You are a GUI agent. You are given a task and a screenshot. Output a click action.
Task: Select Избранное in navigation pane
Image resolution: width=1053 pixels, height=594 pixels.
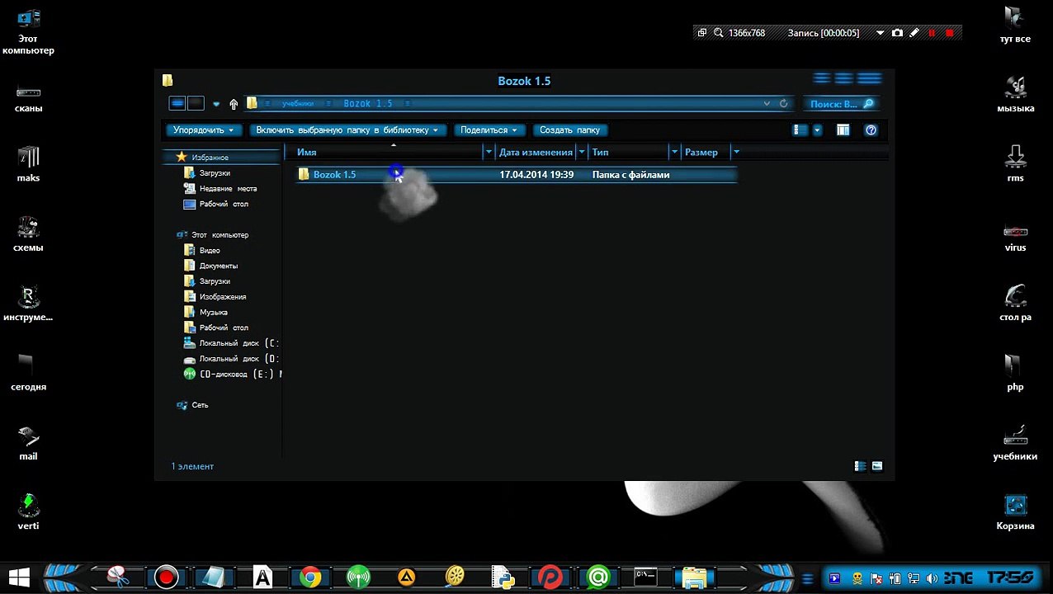[210, 158]
